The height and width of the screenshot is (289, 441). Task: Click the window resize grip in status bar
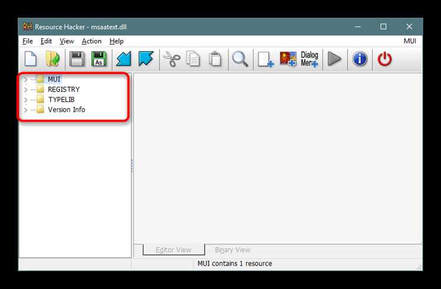[x=419, y=267]
